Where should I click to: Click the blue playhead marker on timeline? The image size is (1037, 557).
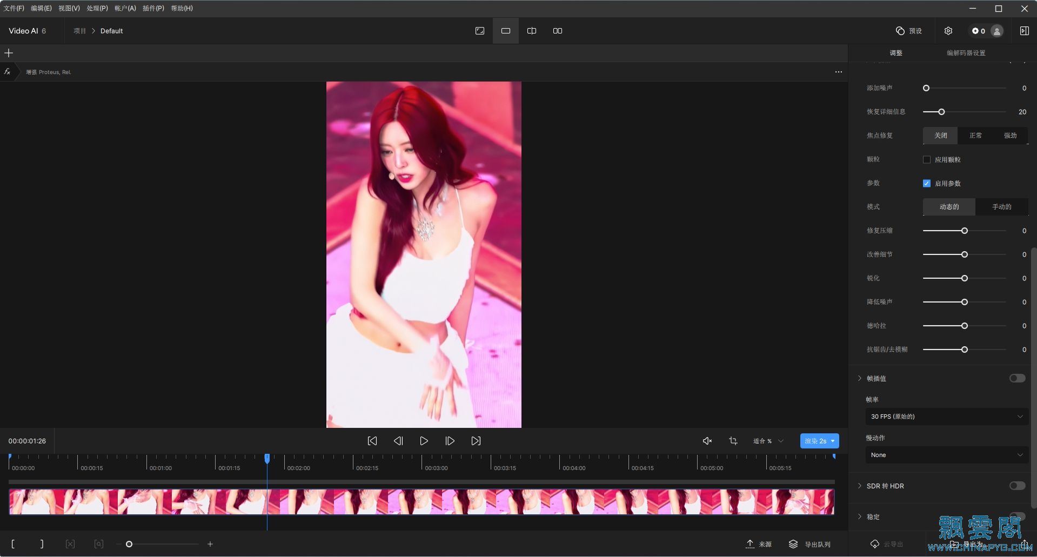click(267, 458)
